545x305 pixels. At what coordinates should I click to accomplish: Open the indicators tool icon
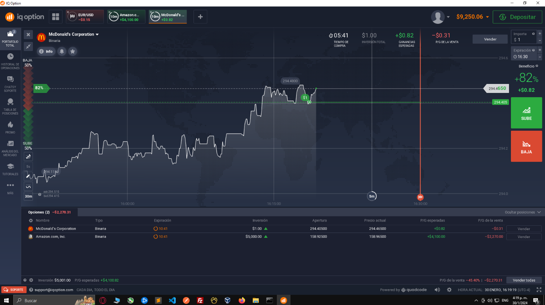(28, 186)
